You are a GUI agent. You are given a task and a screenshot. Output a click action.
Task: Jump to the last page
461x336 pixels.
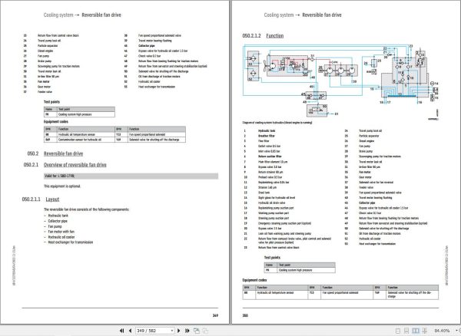tap(187, 331)
